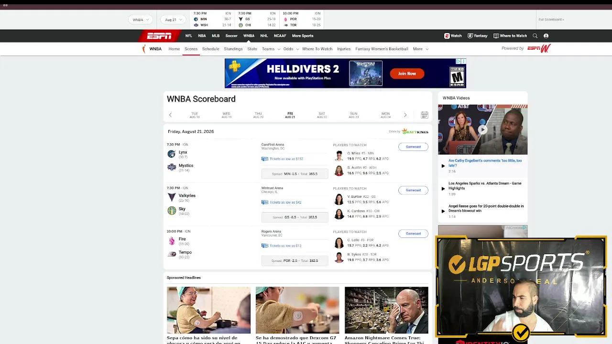Screen dimensions: 612x344
Task: Open Gamecast for Valkyries vs Sky
Action: (x=413, y=190)
